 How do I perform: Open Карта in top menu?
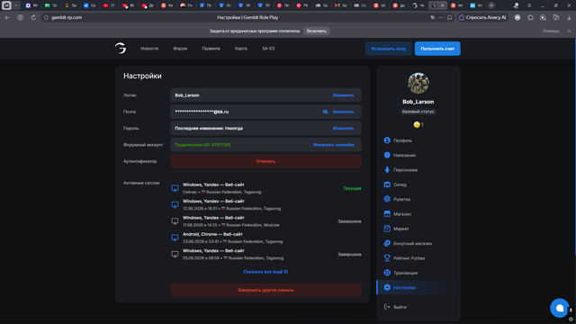[241, 49]
